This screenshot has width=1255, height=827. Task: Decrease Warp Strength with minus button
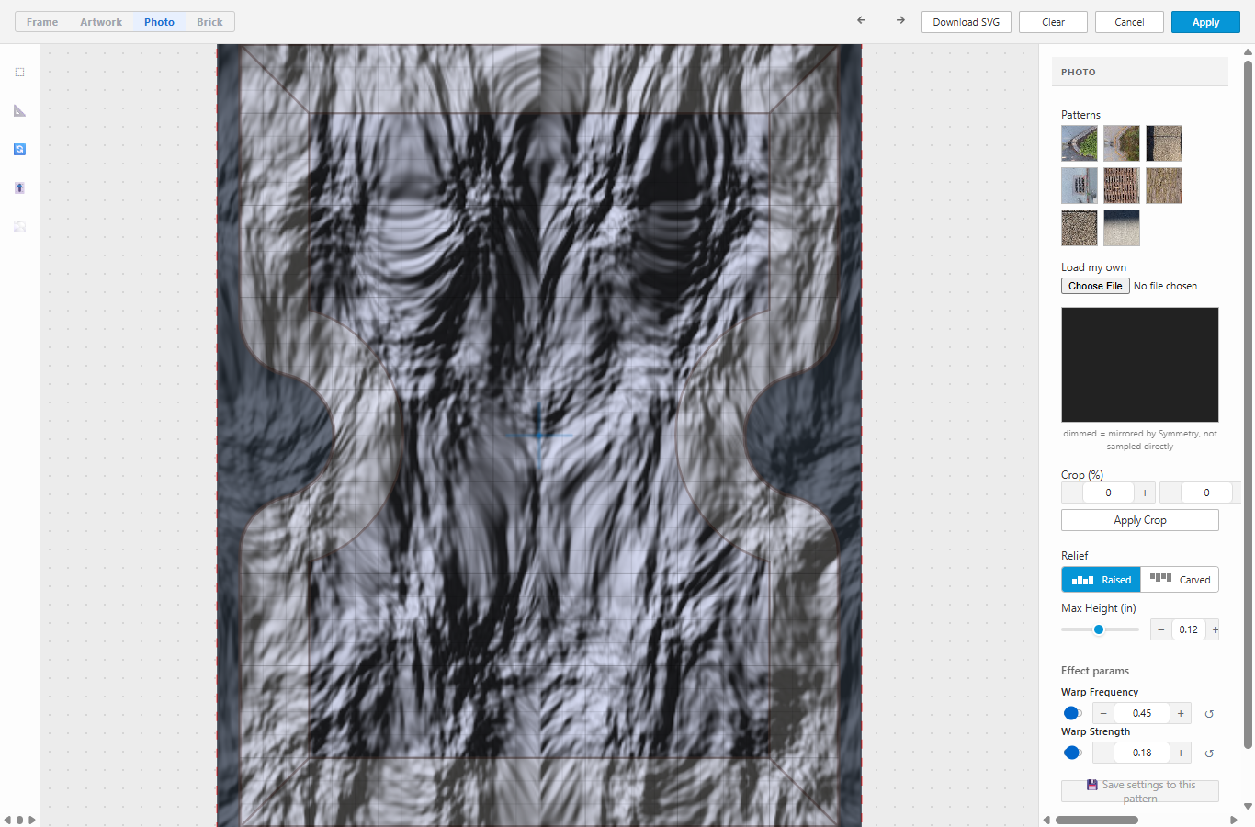(x=1103, y=753)
